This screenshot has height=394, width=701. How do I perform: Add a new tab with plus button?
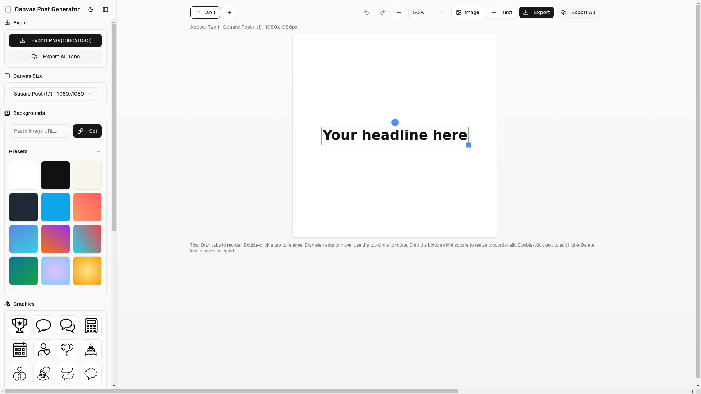pyautogui.click(x=230, y=12)
